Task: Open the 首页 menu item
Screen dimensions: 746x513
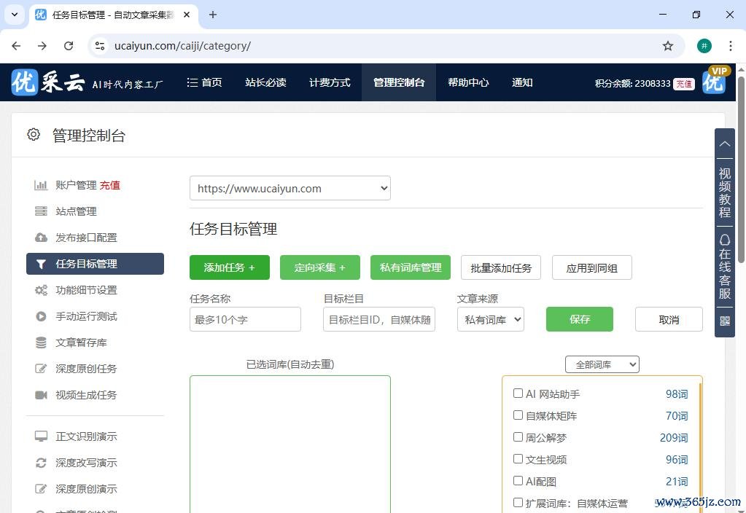Action: [205, 82]
